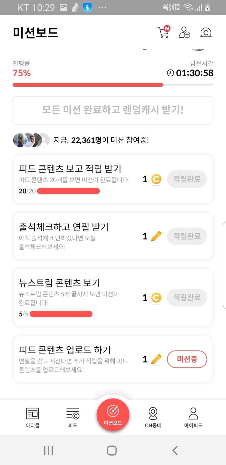
Task: Tap the add friend icon
Action: tap(184, 32)
